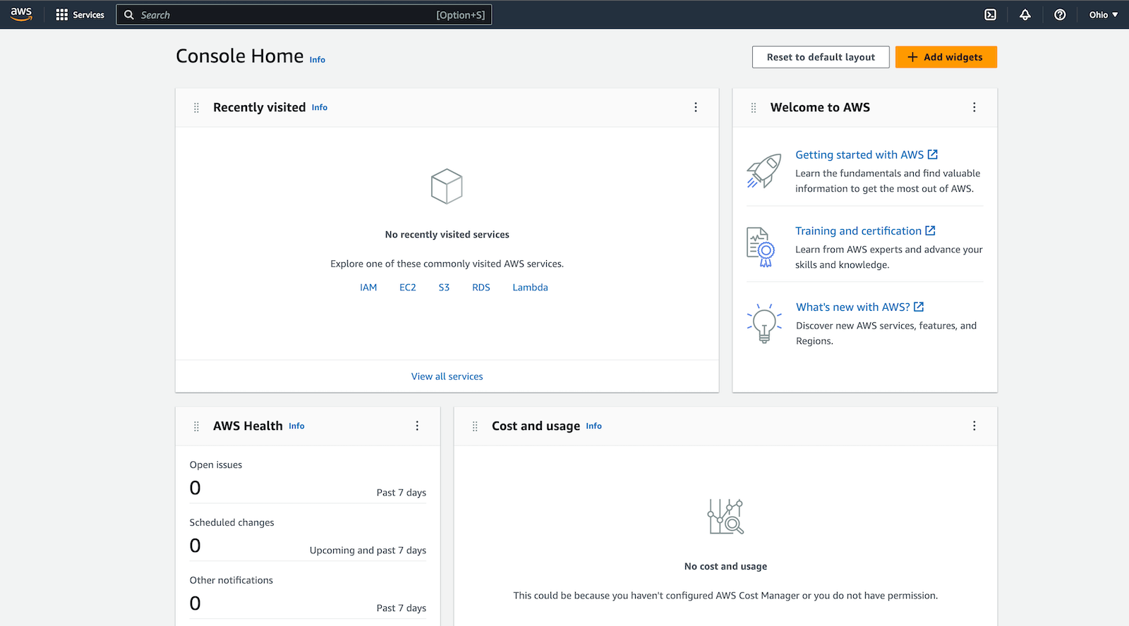Open Getting started with AWS link

tap(859, 154)
